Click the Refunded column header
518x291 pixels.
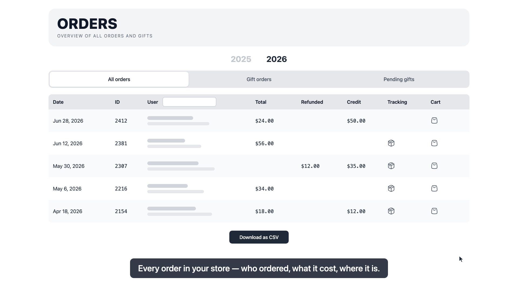point(312,102)
